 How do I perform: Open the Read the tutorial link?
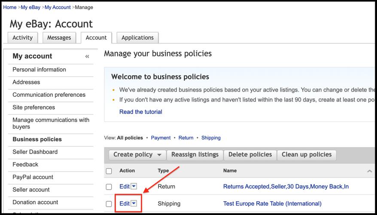coord(141,112)
